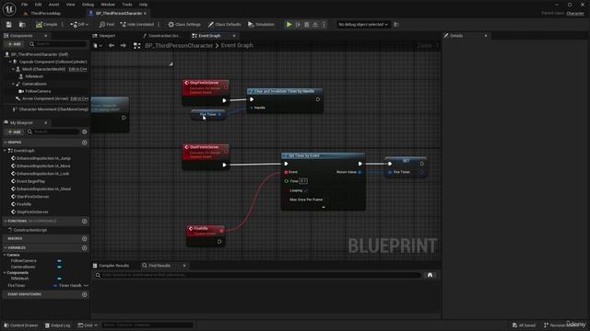Open Class Defaults
590x331 pixels.
click(225, 25)
